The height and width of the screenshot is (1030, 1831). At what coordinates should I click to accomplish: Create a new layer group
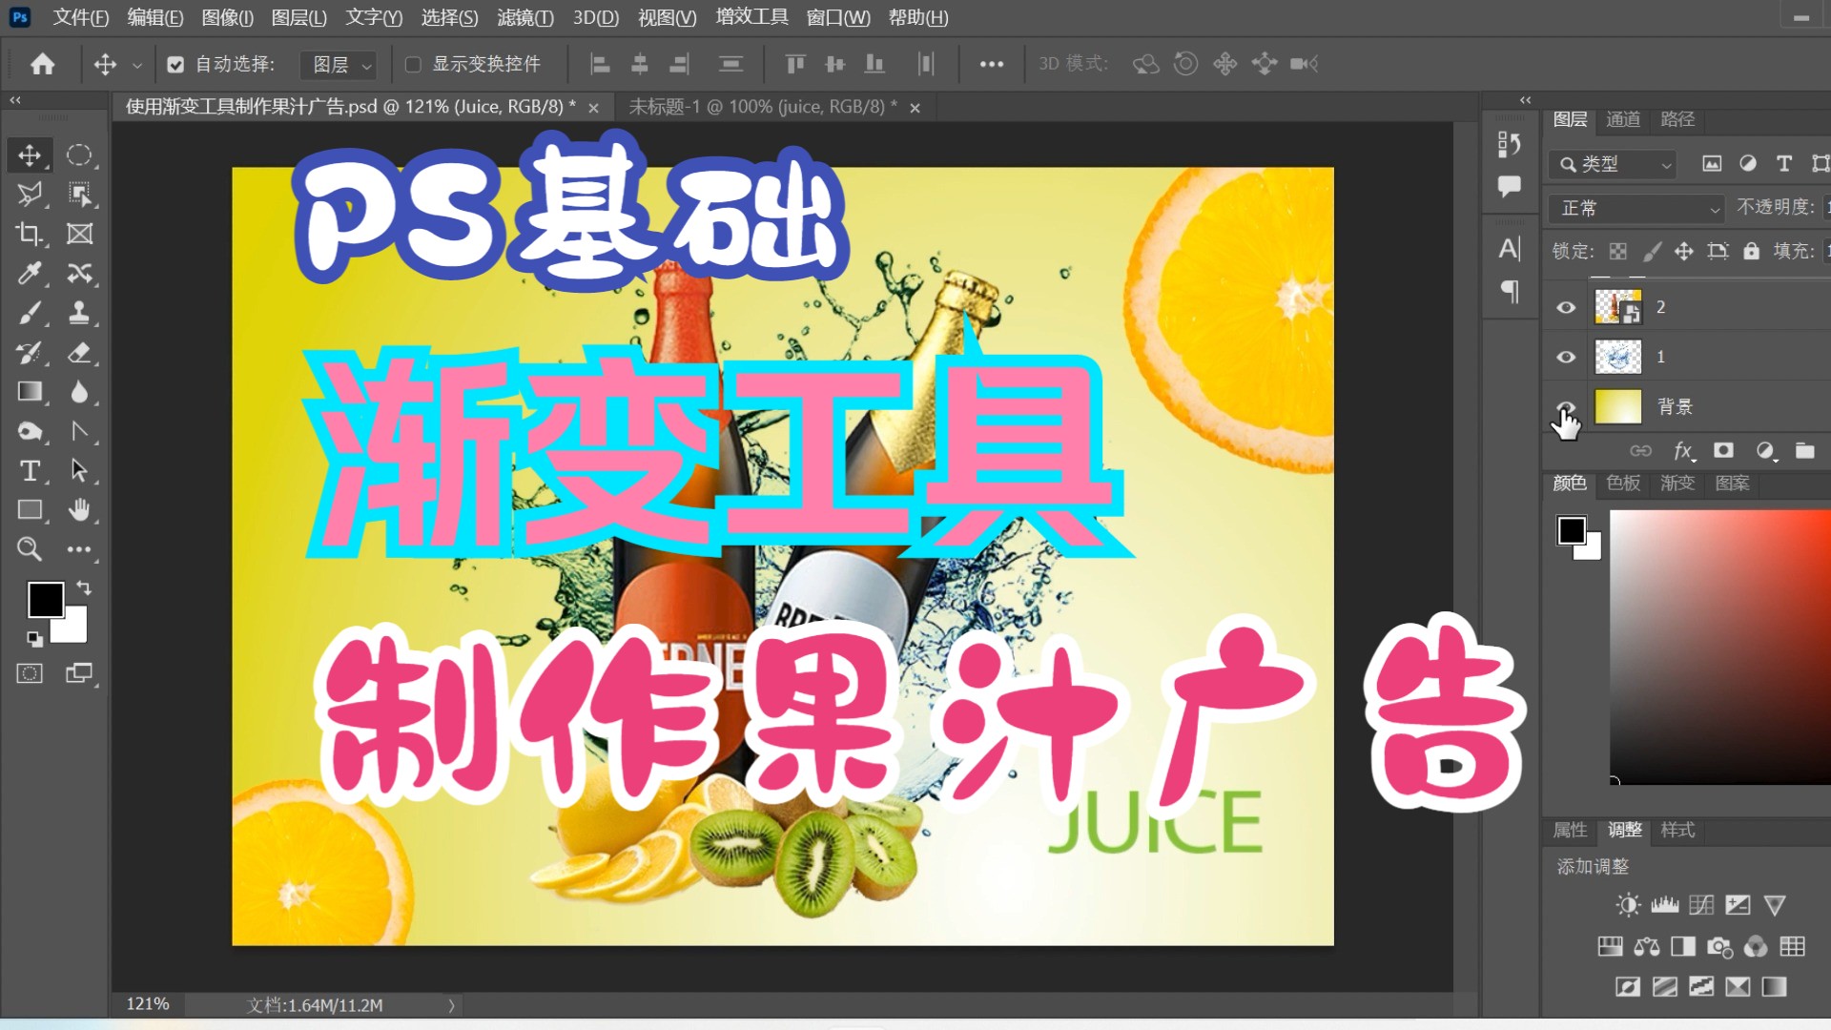pyautogui.click(x=1804, y=450)
